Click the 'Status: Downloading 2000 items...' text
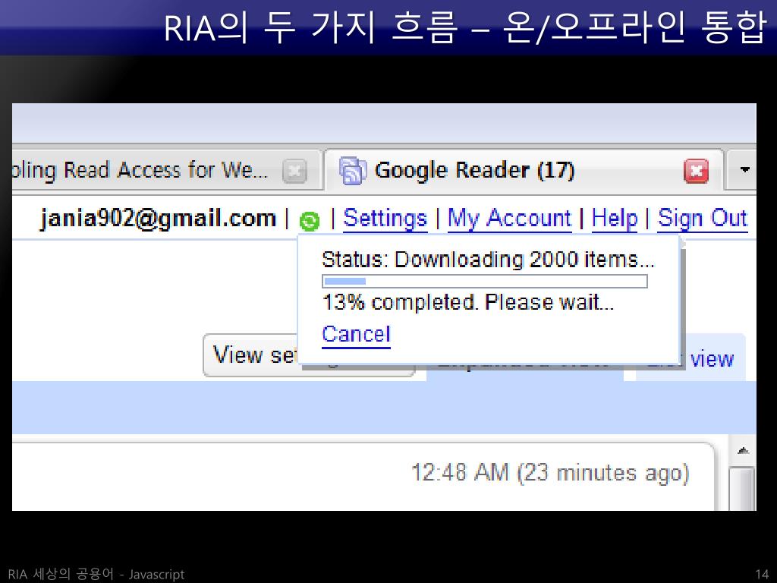The image size is (777, 583). 488,260
